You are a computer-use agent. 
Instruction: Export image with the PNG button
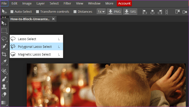click(x=114, y=12)
